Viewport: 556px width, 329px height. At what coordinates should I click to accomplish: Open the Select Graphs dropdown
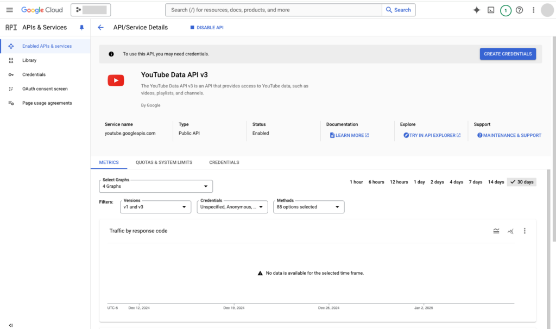tap(156, 186)
